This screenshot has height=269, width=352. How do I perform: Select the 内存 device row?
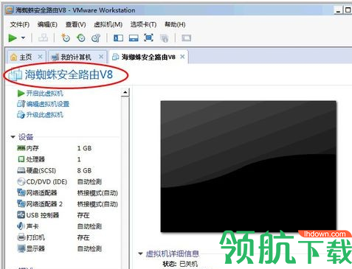click(67, 148)
